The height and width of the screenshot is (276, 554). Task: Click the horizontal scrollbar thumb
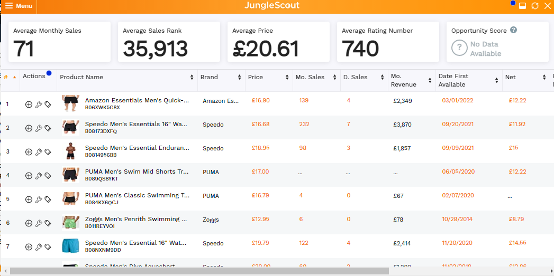point(199,271)
